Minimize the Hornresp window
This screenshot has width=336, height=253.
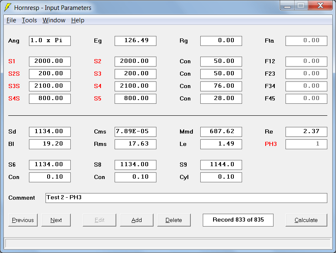(x=287, y=5)
